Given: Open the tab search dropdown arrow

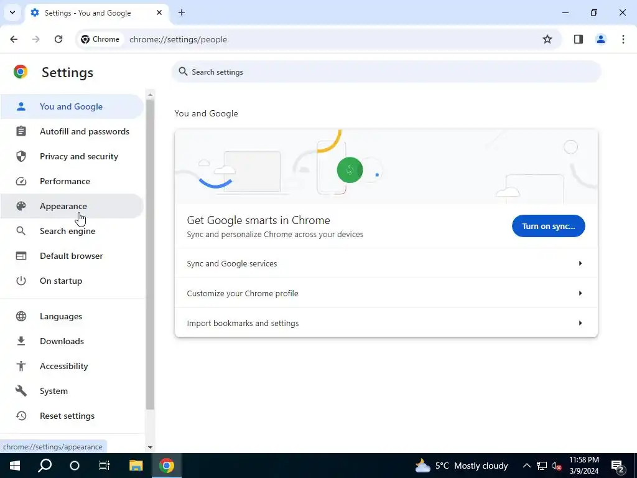Looking at the screenshot, I should click(x=12, y=12).
